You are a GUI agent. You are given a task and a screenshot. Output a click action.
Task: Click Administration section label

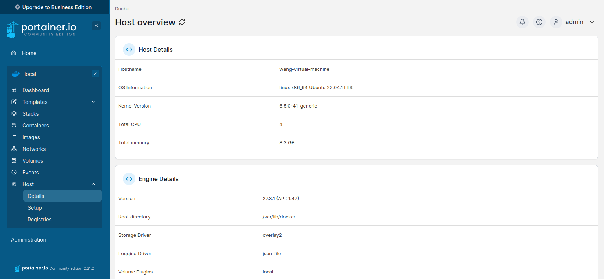click(29, 240)
